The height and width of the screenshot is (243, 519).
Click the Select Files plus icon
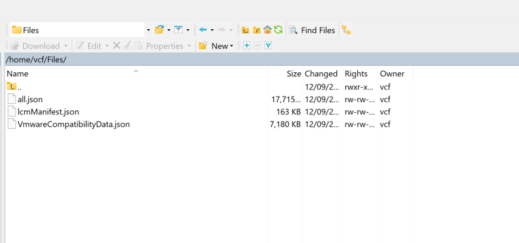click(x=247, y=46)
